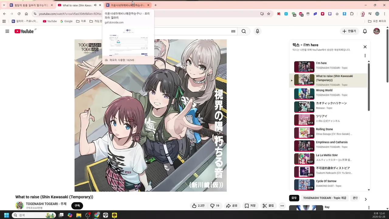This screenshot has width=389, height=219.
Task: Reload the page
Action: [19, 14]
